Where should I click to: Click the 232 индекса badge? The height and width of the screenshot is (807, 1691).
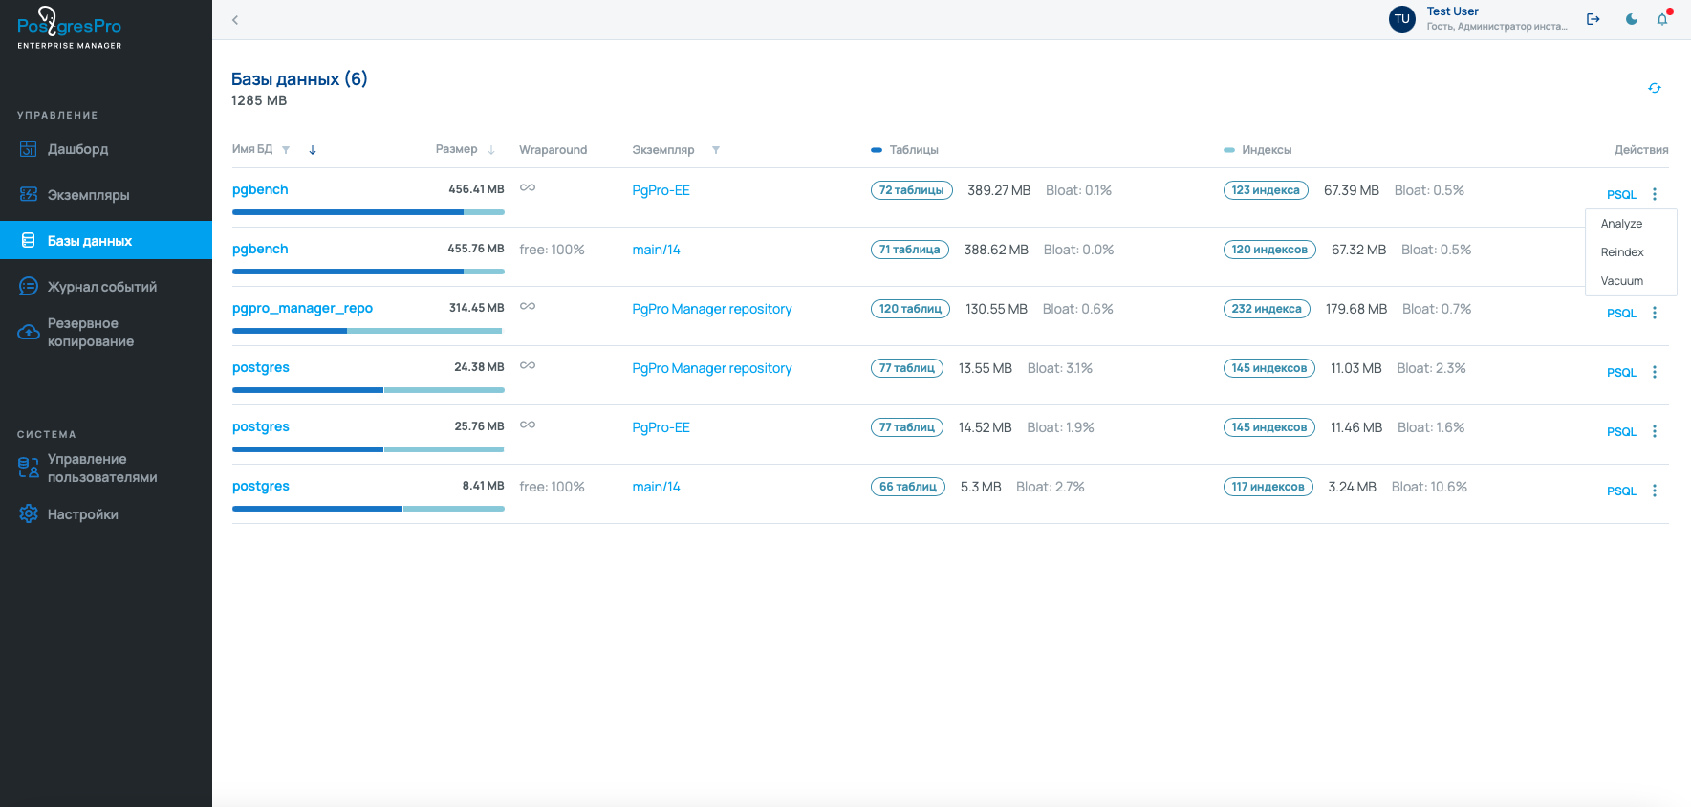1267,309
